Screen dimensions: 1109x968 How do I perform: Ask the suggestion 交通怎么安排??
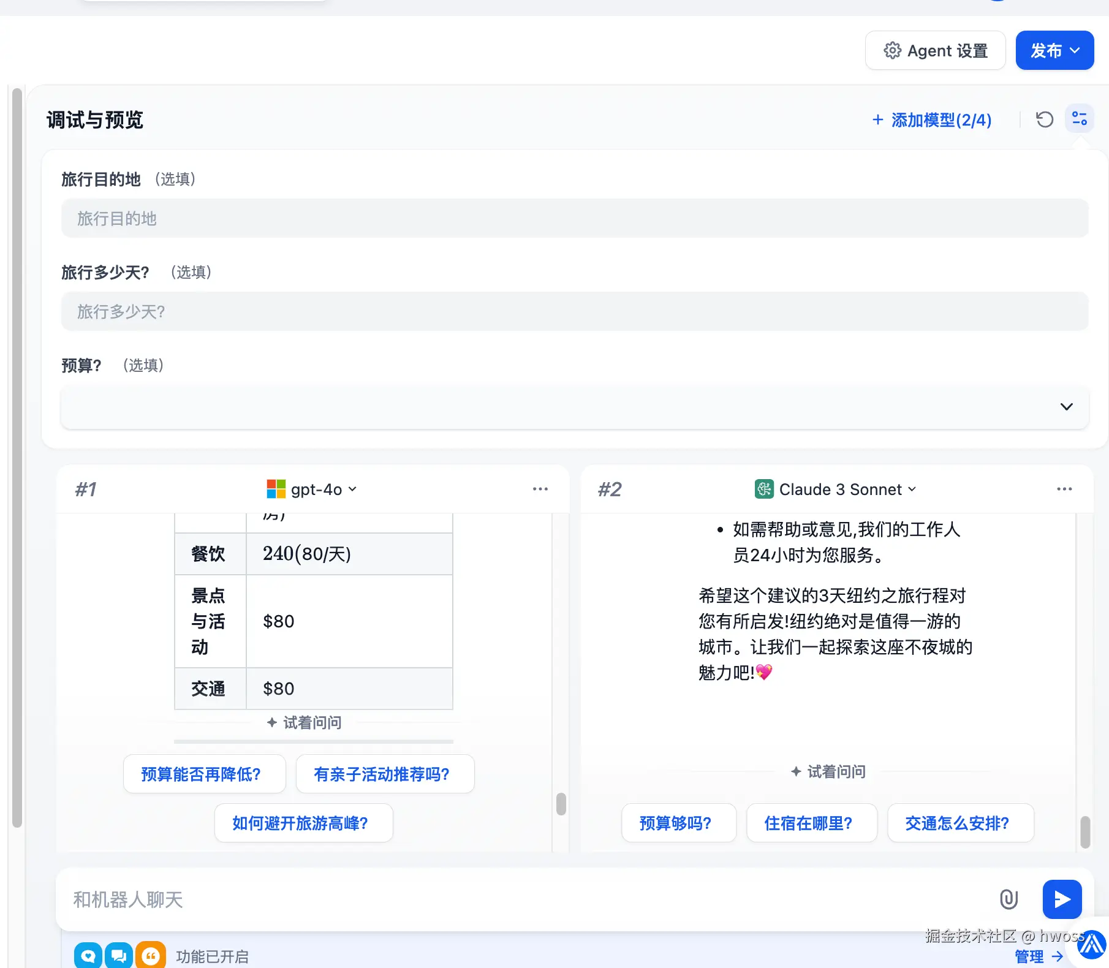click(961, 823)
